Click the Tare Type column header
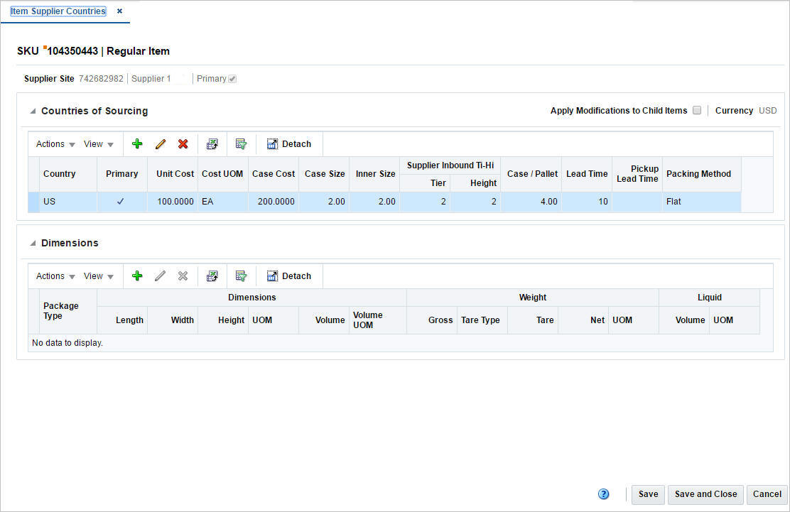This screenshot has height=512, width=790. [x=482, y=320]
